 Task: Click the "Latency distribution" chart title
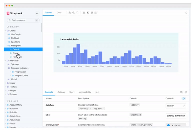[70, 39]
